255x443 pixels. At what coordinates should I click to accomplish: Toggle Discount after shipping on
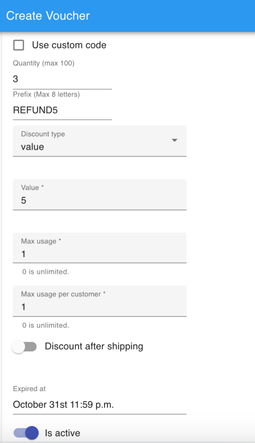tap(25, 347)
